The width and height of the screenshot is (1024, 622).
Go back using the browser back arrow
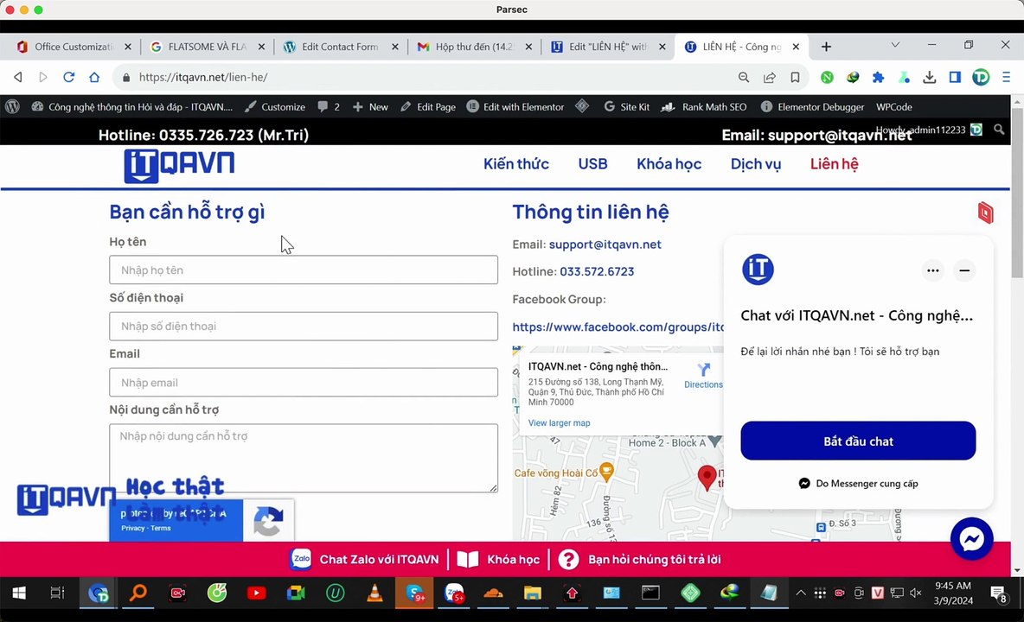pyautogui.click(x=18, y=77)
